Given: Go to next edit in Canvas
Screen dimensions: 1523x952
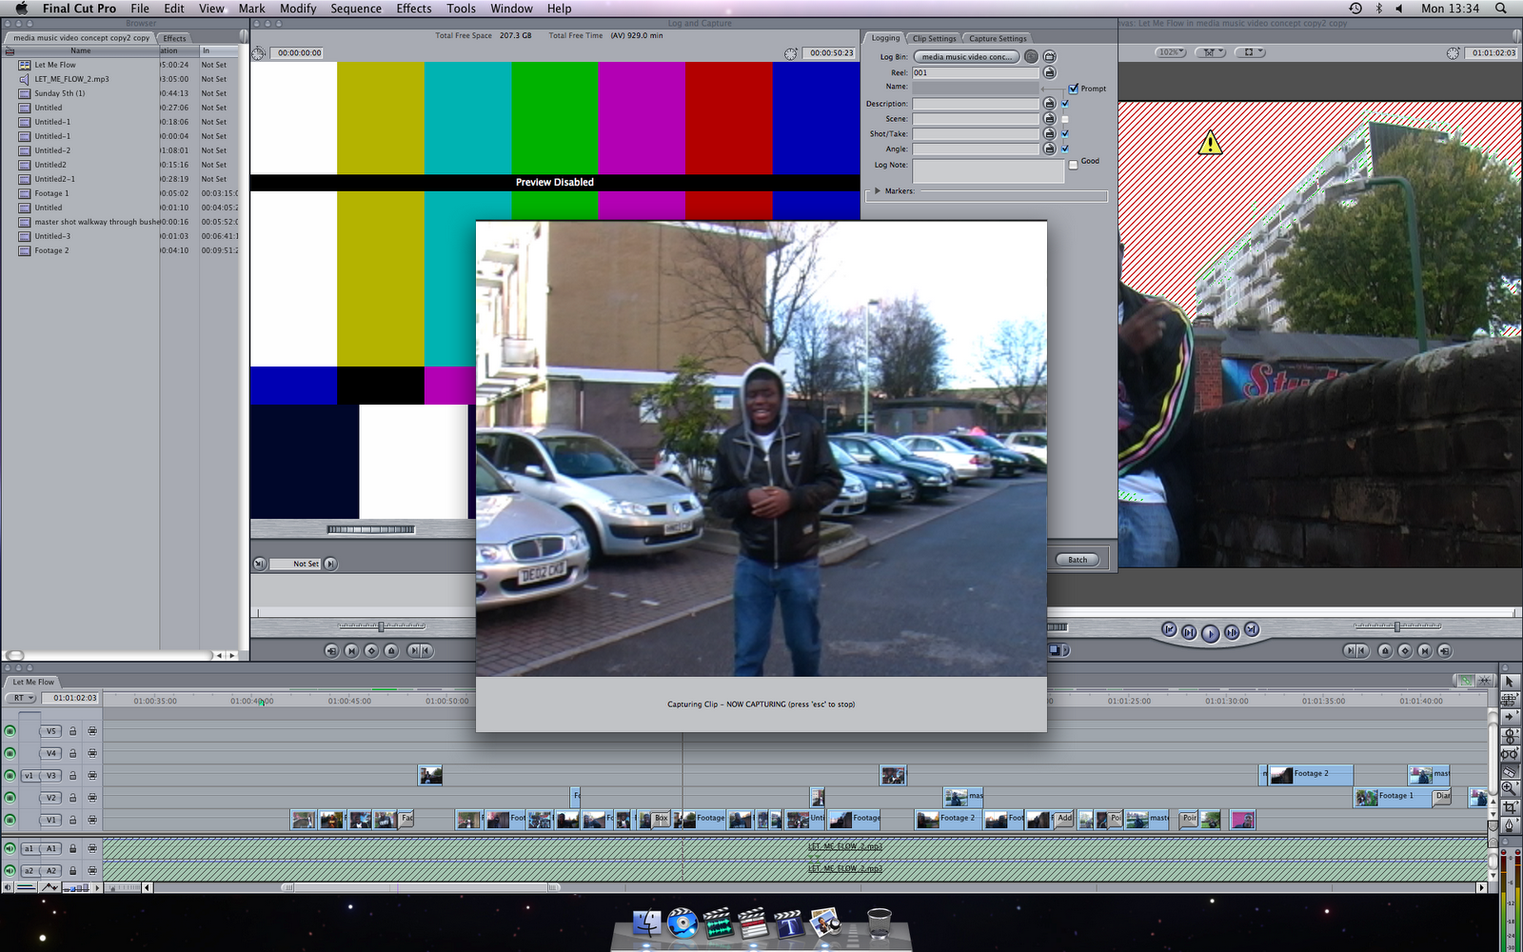Looking at the screenshot, I should pos(1252,629).
